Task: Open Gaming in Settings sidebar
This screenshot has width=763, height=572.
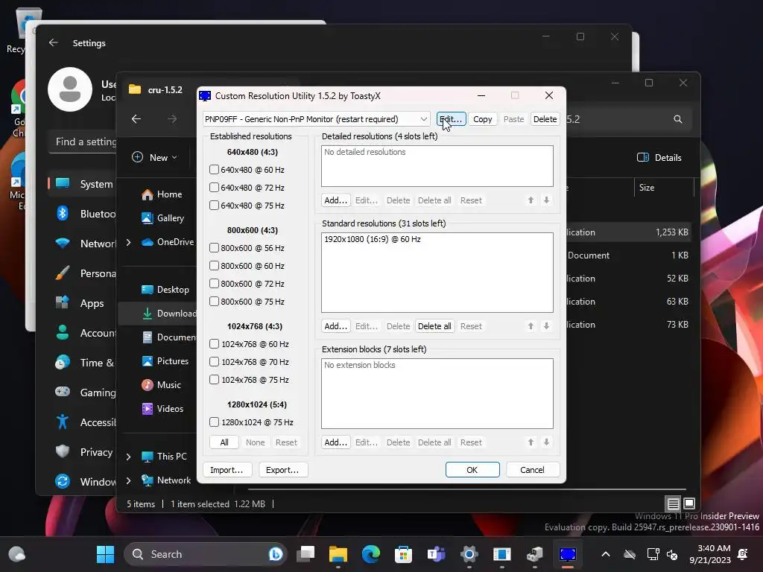Action: click(x=82, y=392)
